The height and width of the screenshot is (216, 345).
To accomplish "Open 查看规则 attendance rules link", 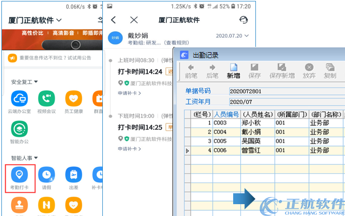I will pyautogui.click(x=176, y=43).
